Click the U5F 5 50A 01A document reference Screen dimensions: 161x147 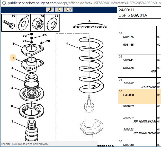[x=133, y=15]
